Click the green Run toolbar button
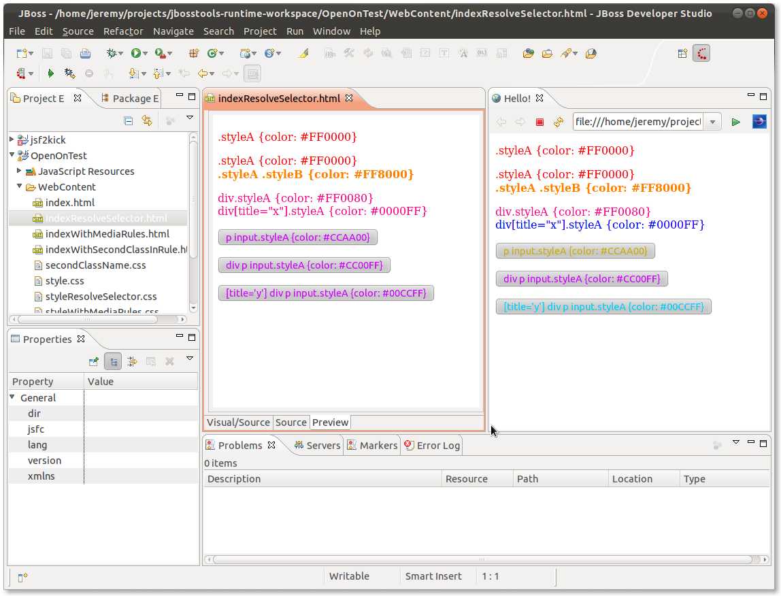This screenshot has width=781, height=596. [x=136, y=53]
